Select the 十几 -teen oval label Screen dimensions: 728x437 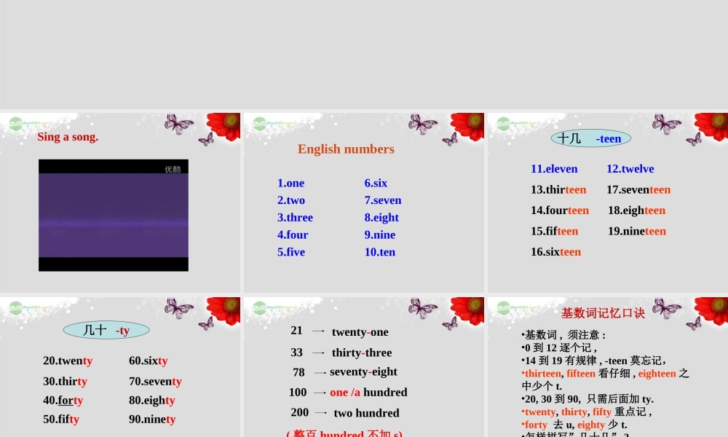590,138
